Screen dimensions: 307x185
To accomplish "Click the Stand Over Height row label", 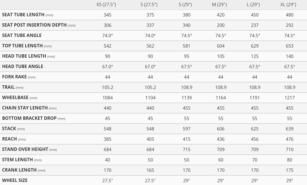I will click(25, 149).
